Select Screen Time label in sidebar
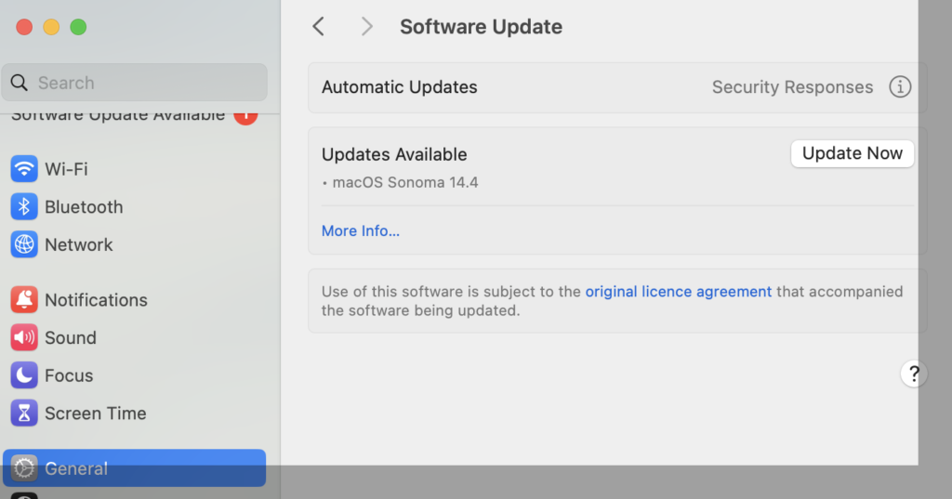This screenshot has height=499, width=952. point(96,414)
